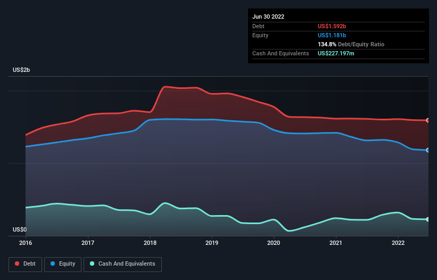Click the US$2b axis label

(21, 70)
